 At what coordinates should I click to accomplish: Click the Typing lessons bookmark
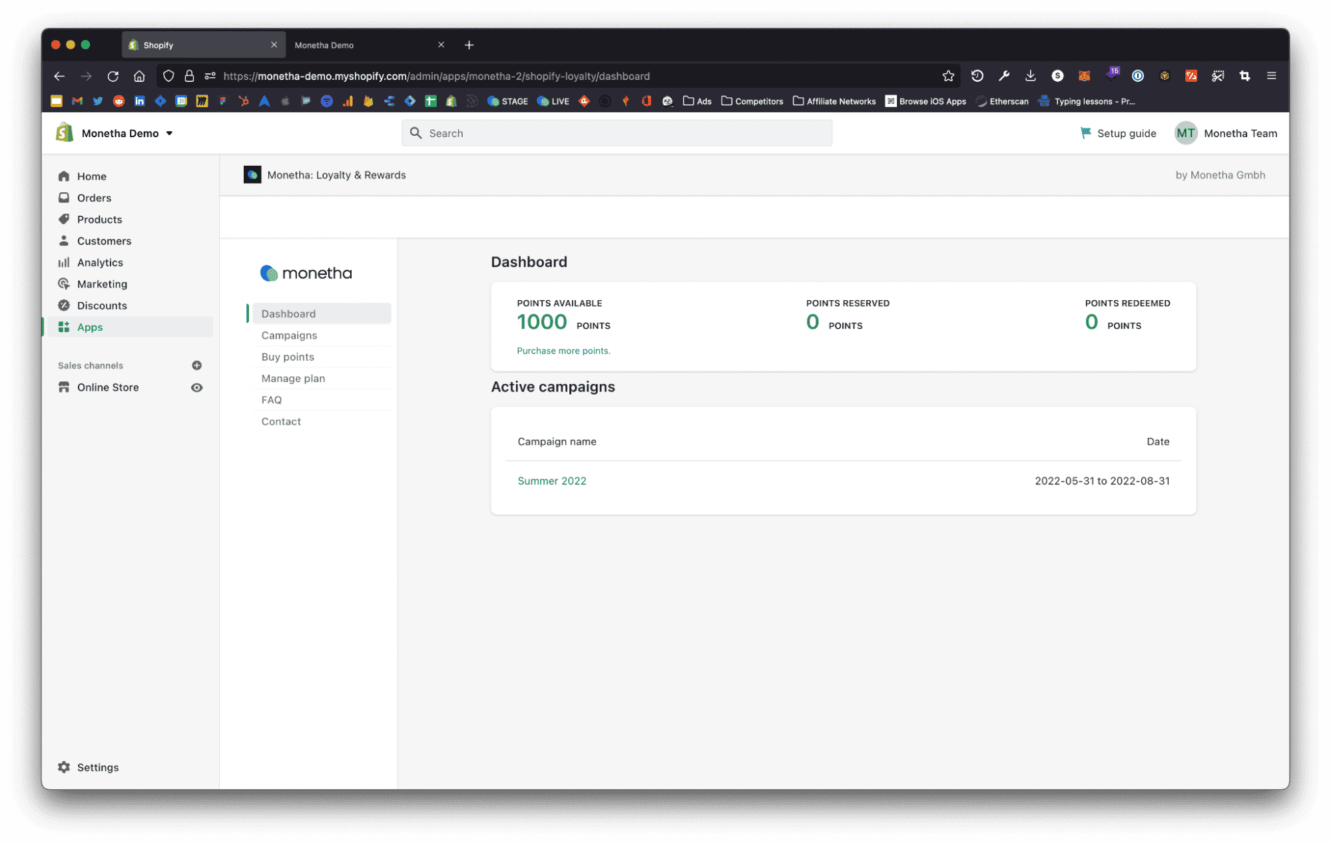pyautogui.click(x=1087, y=101)
